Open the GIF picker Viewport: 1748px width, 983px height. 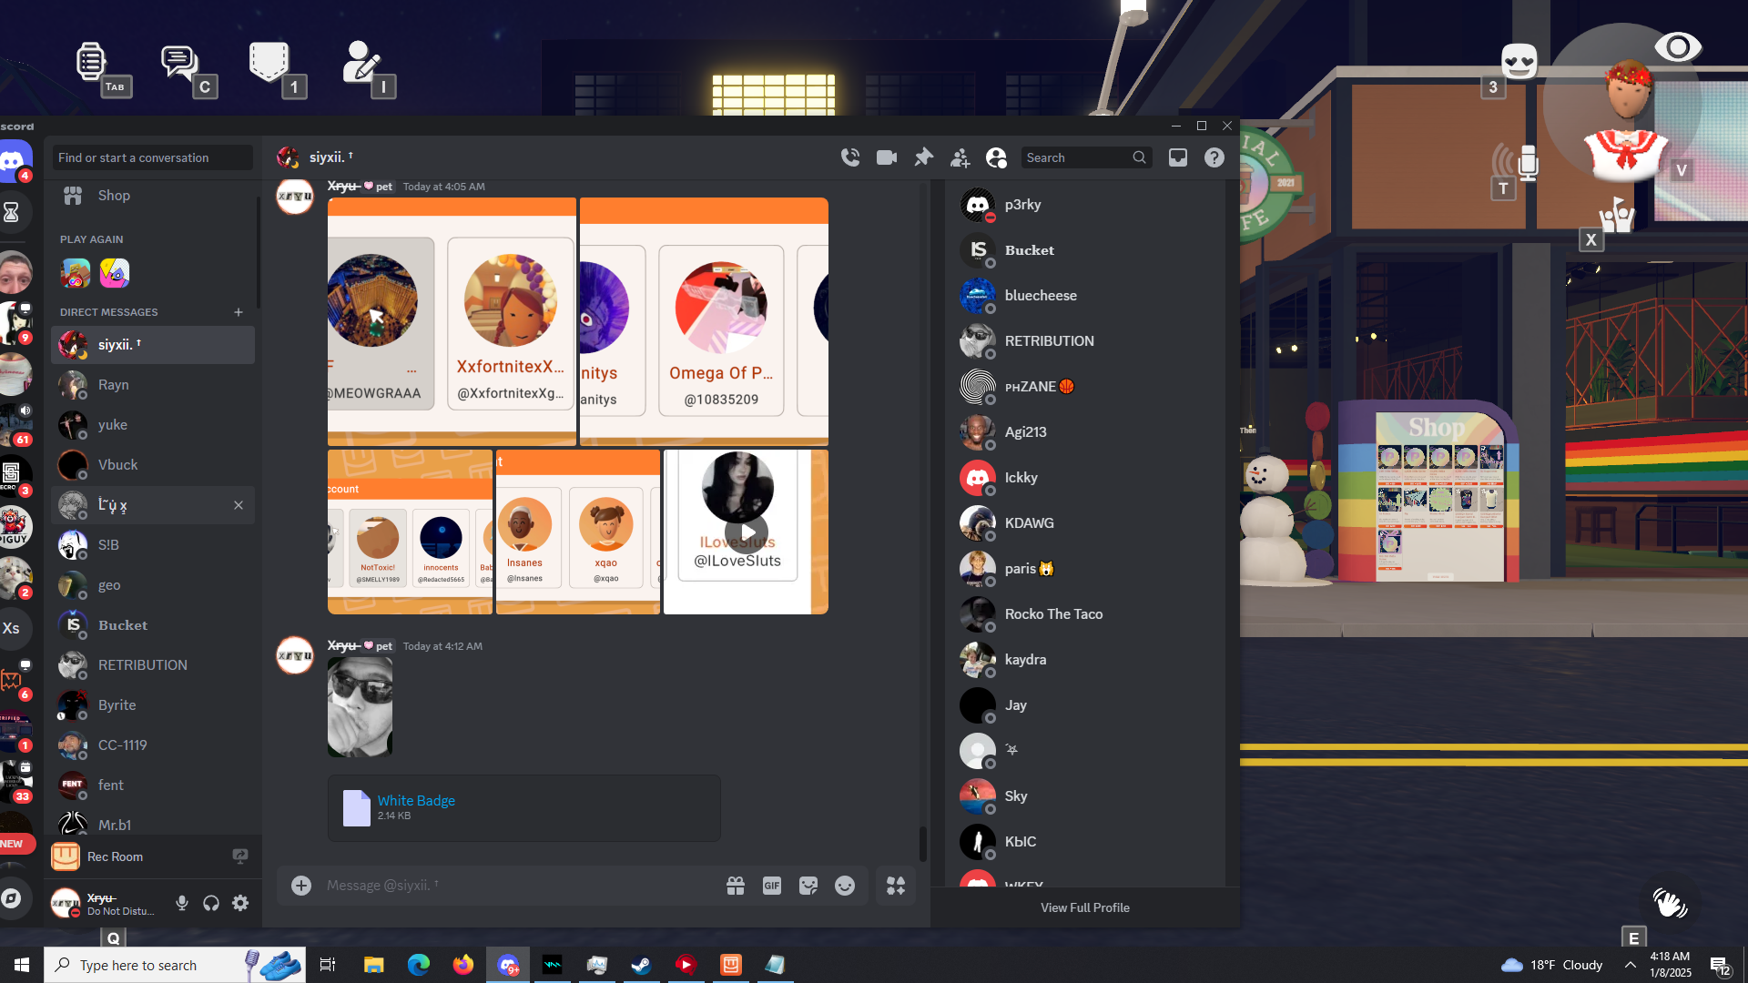(772, 886)
